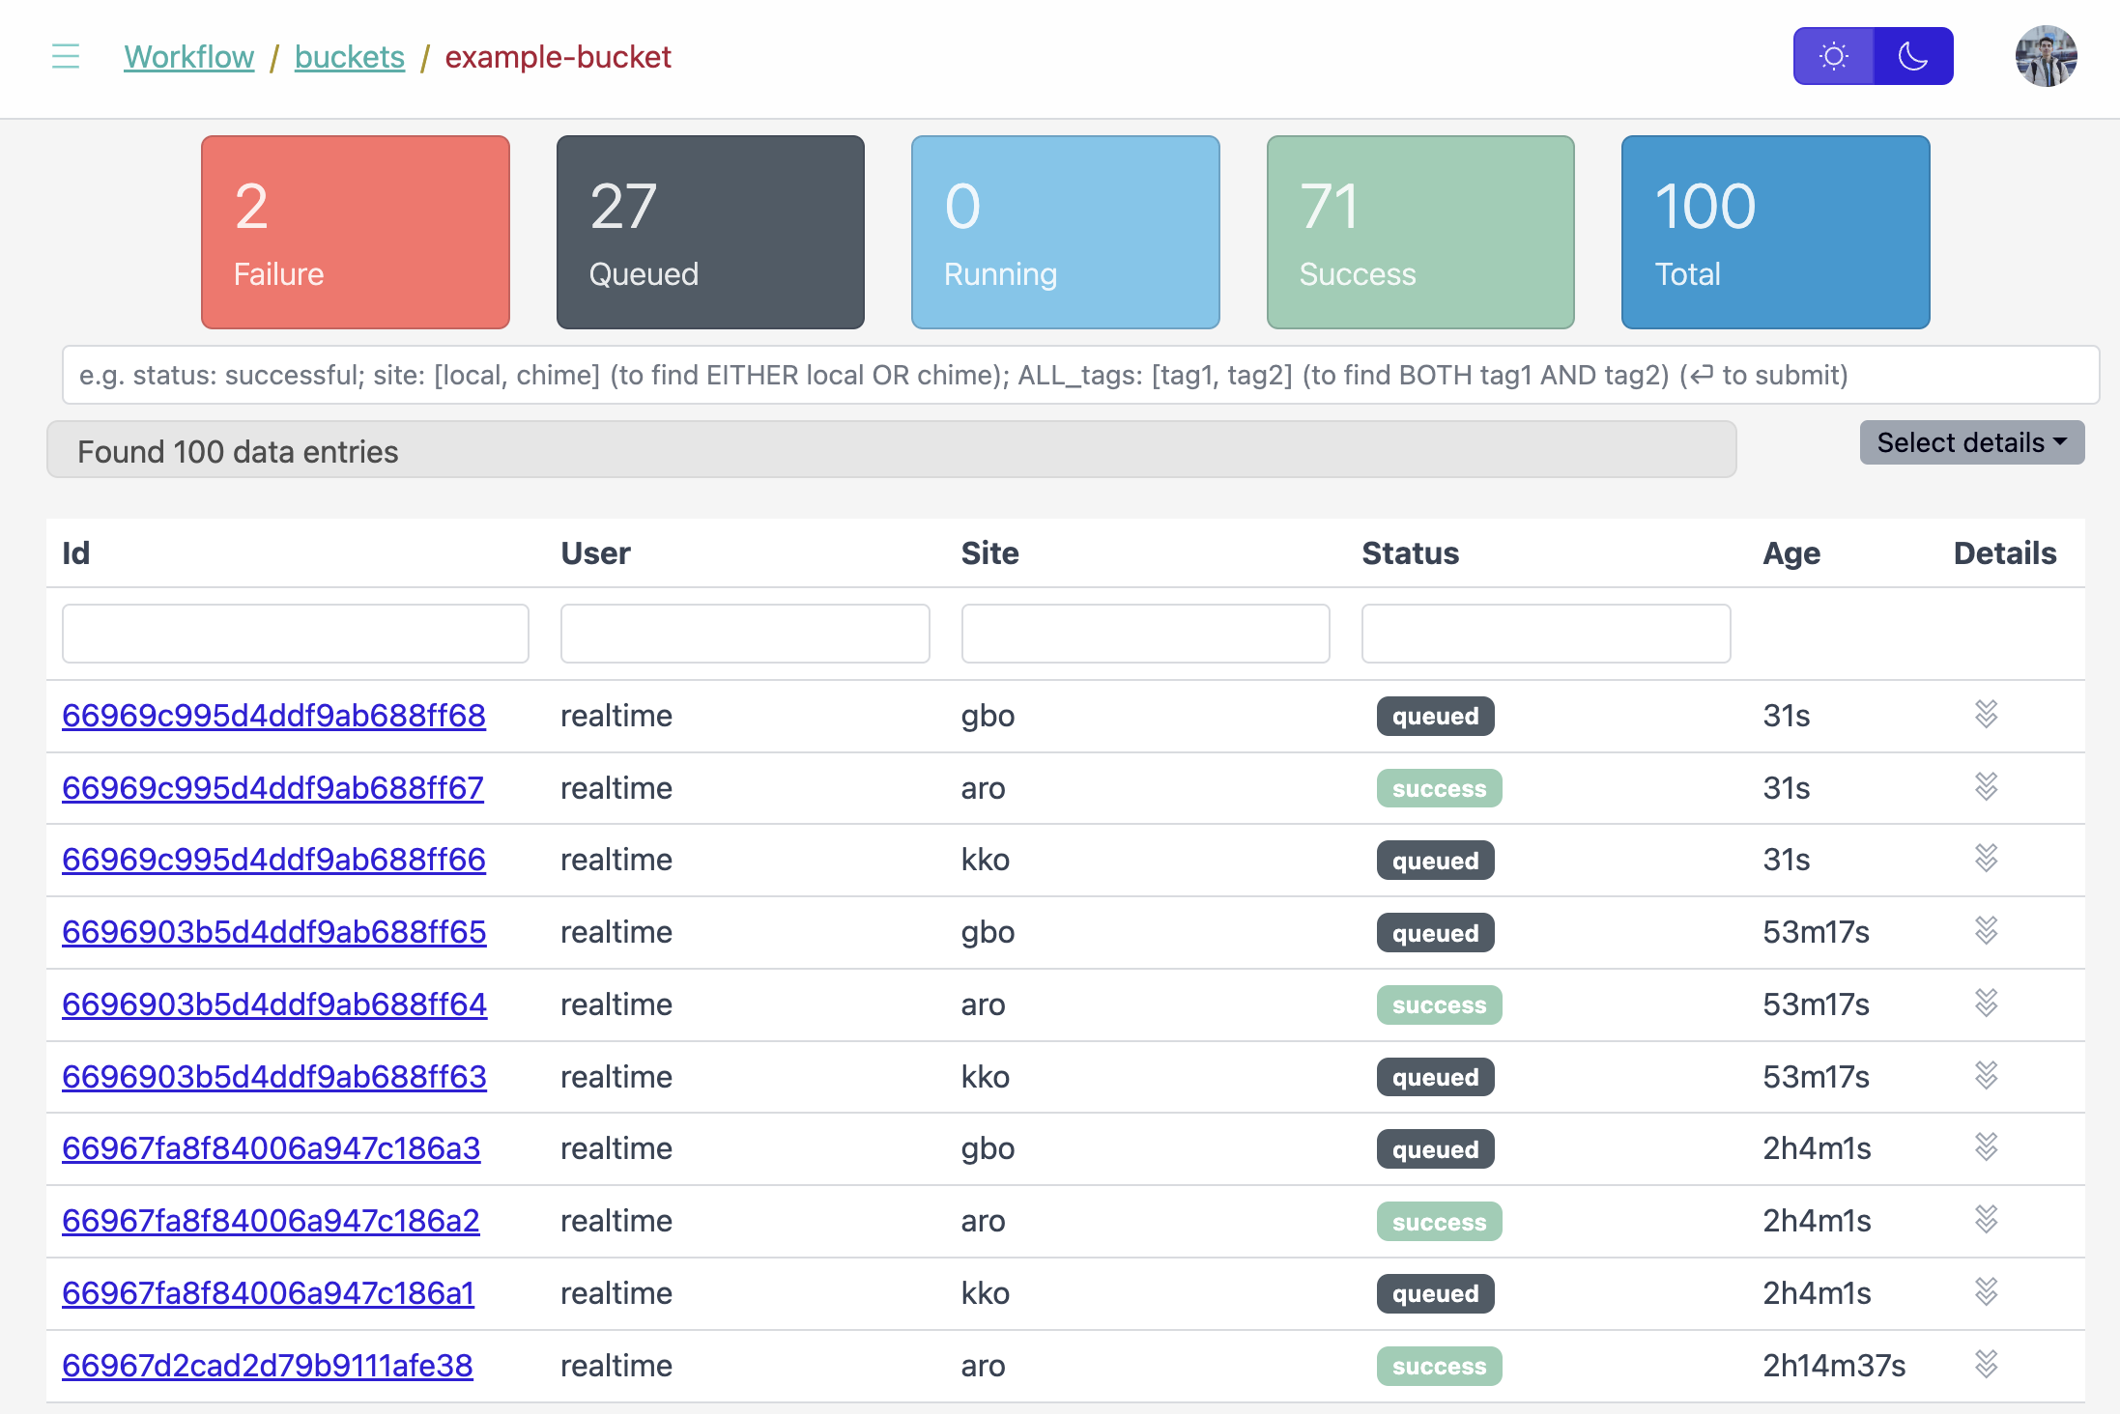Open work 66969c995d4ddf9ab688ff68
Screen dimensions: 2120x1414
273,716
